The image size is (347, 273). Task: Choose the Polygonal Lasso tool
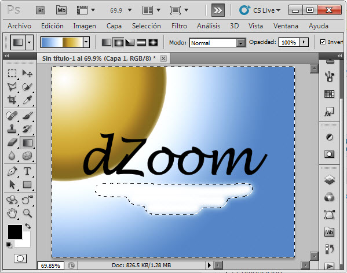point(12,87)
